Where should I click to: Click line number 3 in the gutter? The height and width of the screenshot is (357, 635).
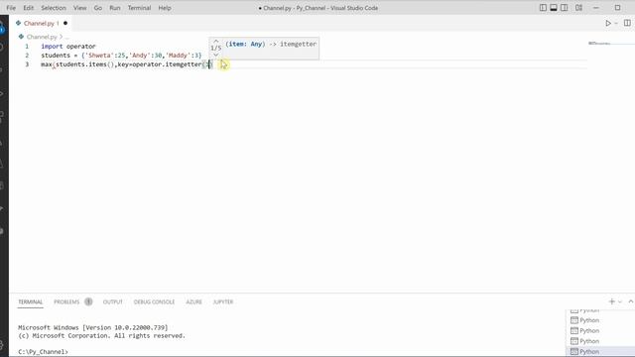click(x=27, y=63)
